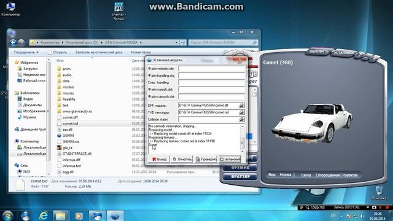Click the Forward arrow in Explorer window

(21, 42)
